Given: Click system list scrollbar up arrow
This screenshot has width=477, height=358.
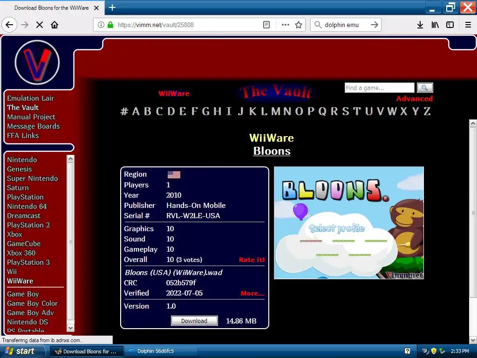Looking at the screenshot, I should [x=71, y=158].
